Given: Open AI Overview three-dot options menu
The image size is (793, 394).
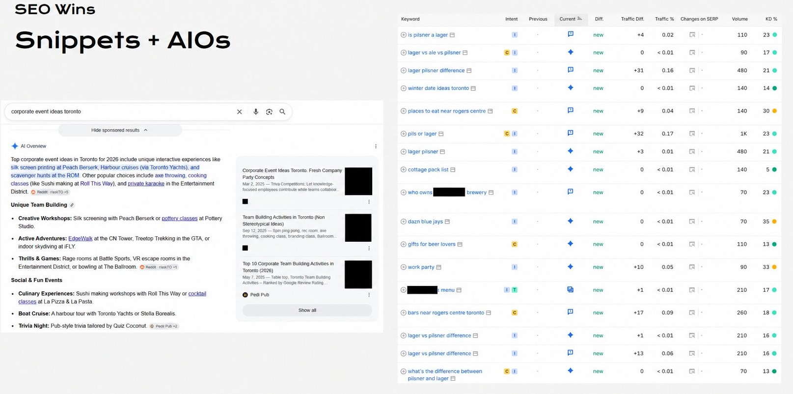Looking at the screenshot, I should (376, 146).
